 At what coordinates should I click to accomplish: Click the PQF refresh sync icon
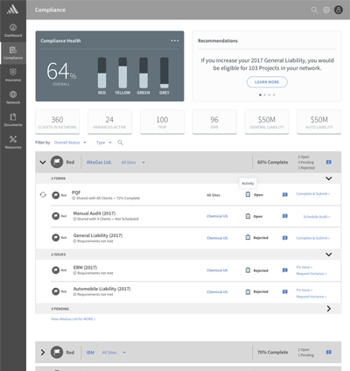click(43, 194)
